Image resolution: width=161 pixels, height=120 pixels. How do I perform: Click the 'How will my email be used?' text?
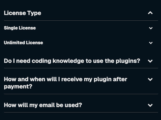(43, 105)
